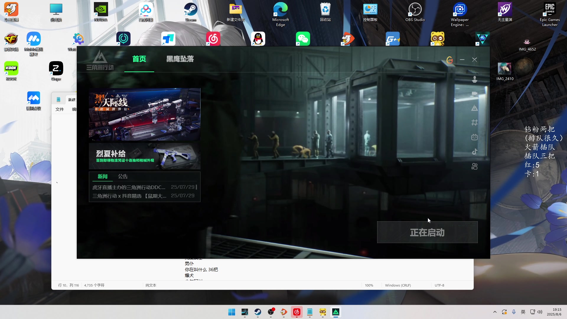The image size is (567, 319).
Task: Select the 此电脑 desktop icon
Action: pos(56,12)
